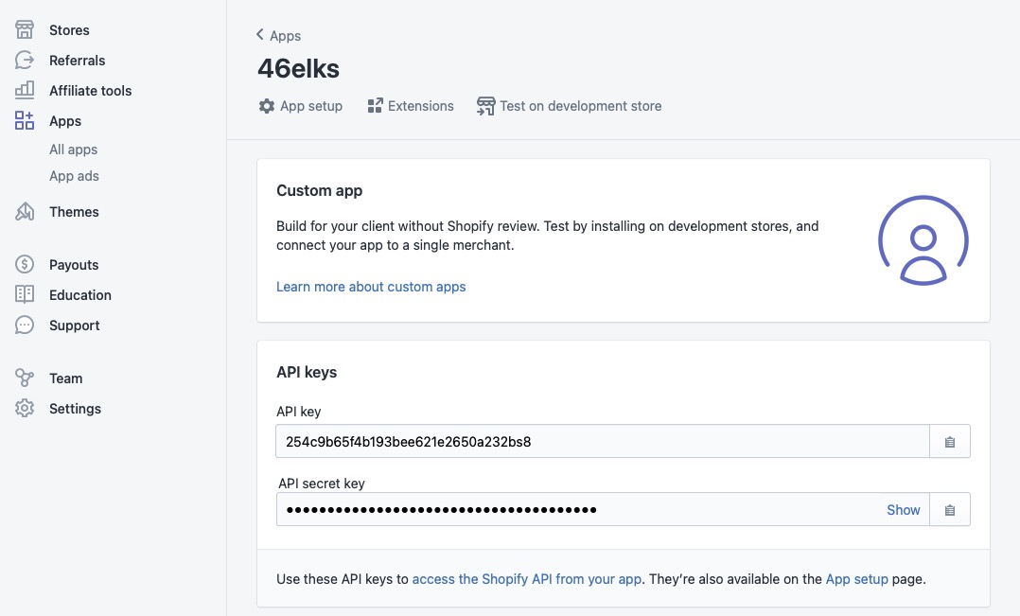The height and width of the screenshot is (616, 1020).
Task: Open the Extensions page
Action: [411, 106]
